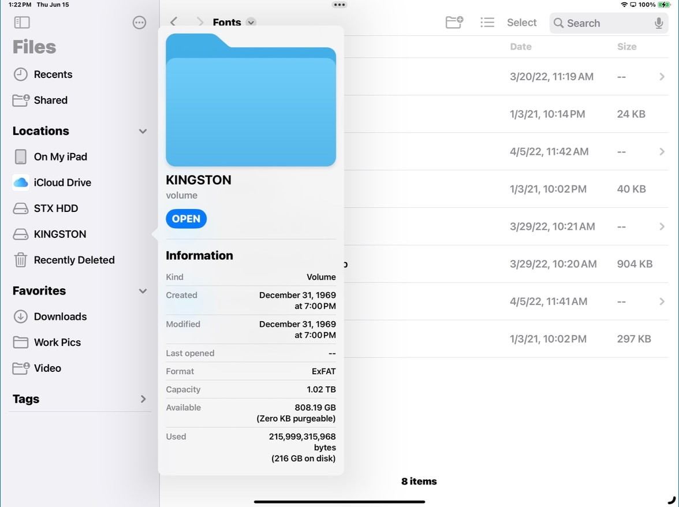679x507 pixels.
Task: Collapse the Favorites section
Action: 143,290
